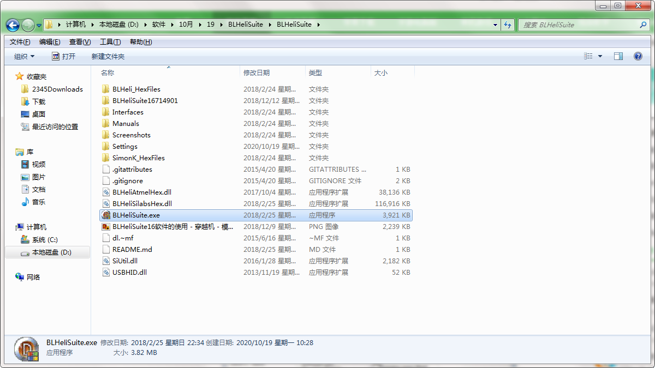
Task: Open 文档 library in navigation pane
Action: pyautogui.click(x=39, y=189)
